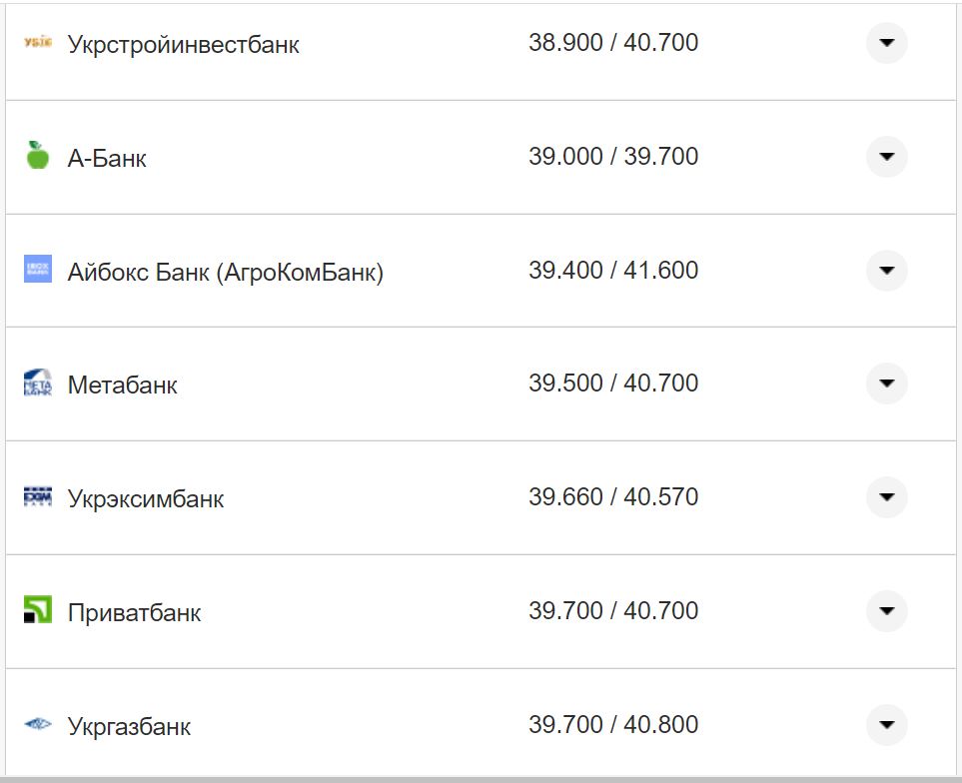Click the Укрэксимбанк logo icon
The image size is (962, 783).
[37, 496]
